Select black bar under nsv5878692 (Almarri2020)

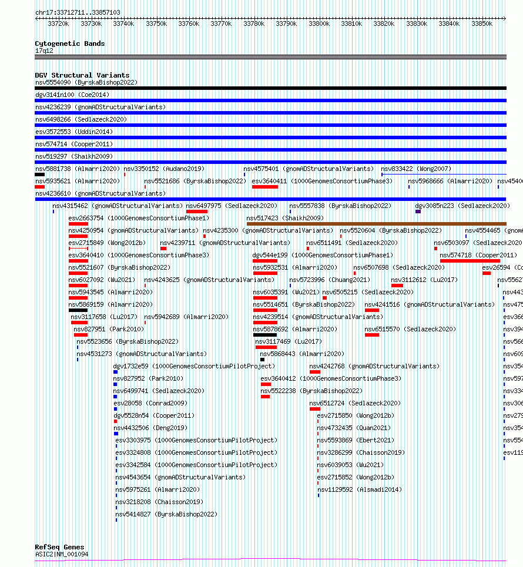tap(265, 335)
